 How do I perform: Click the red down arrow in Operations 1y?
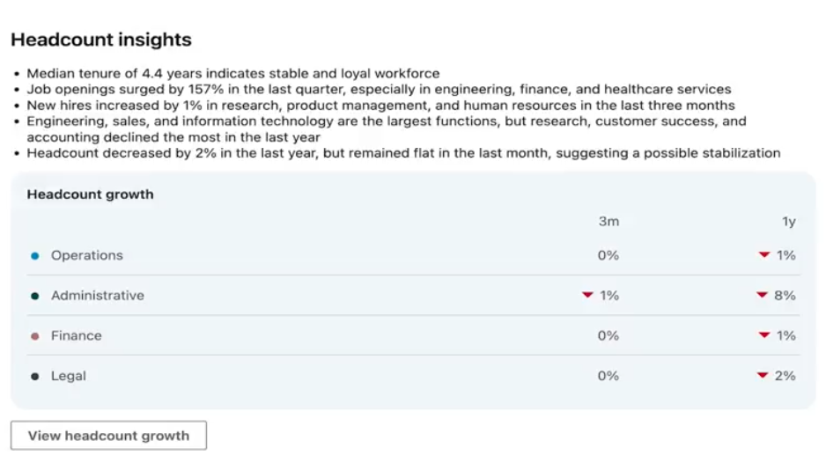point(763,255)
